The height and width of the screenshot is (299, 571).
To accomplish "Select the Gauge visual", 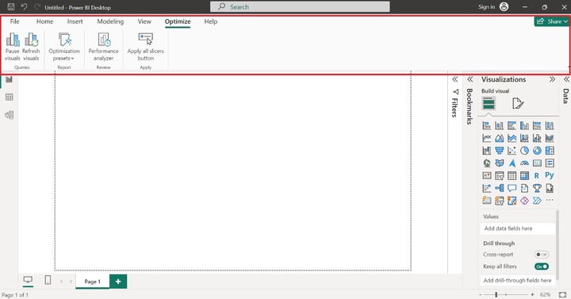I will coord(524,163).
